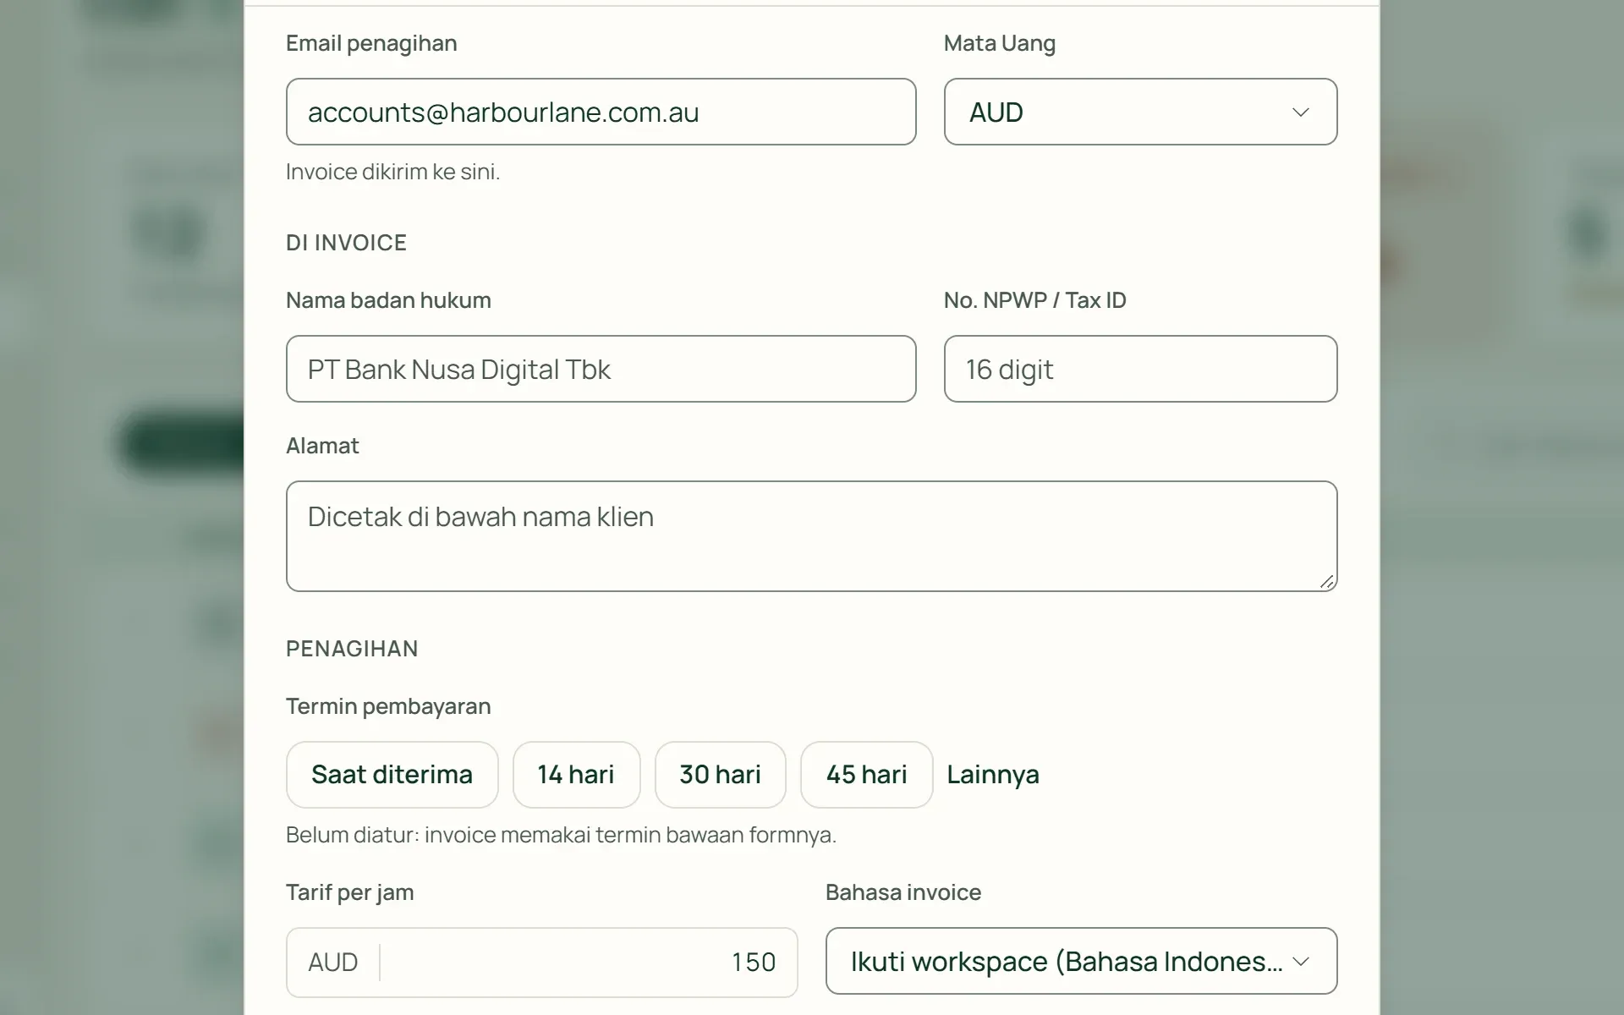The height and width of the screenshot is (1015, 1624).
Task: Click the 'Lainnya' payment term option
Action: (x=993, y=775)
